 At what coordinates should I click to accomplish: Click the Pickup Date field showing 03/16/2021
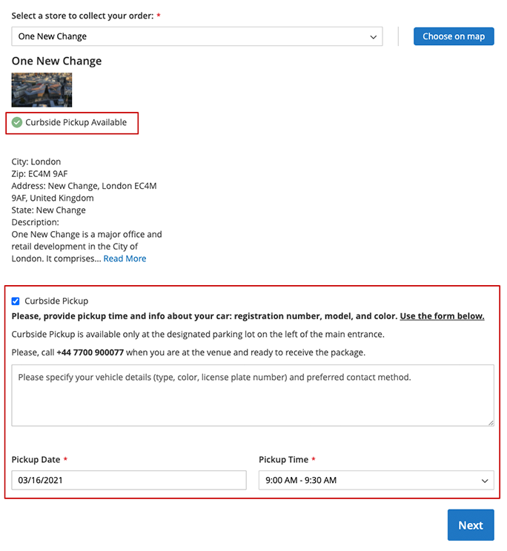pos(129,480)
